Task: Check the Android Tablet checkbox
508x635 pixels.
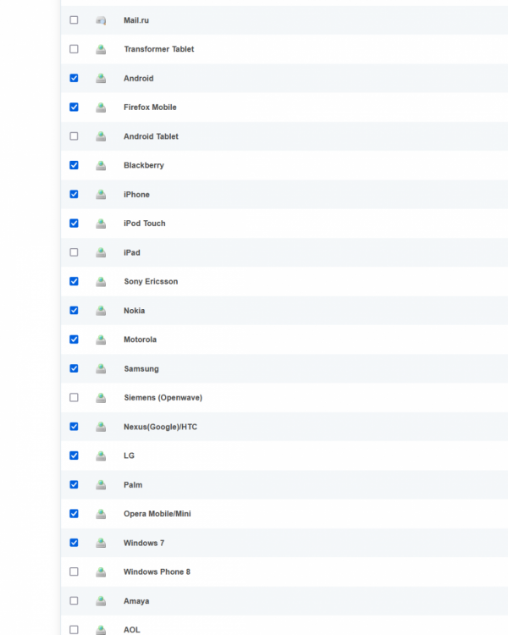Action: (x=74, y=136)
